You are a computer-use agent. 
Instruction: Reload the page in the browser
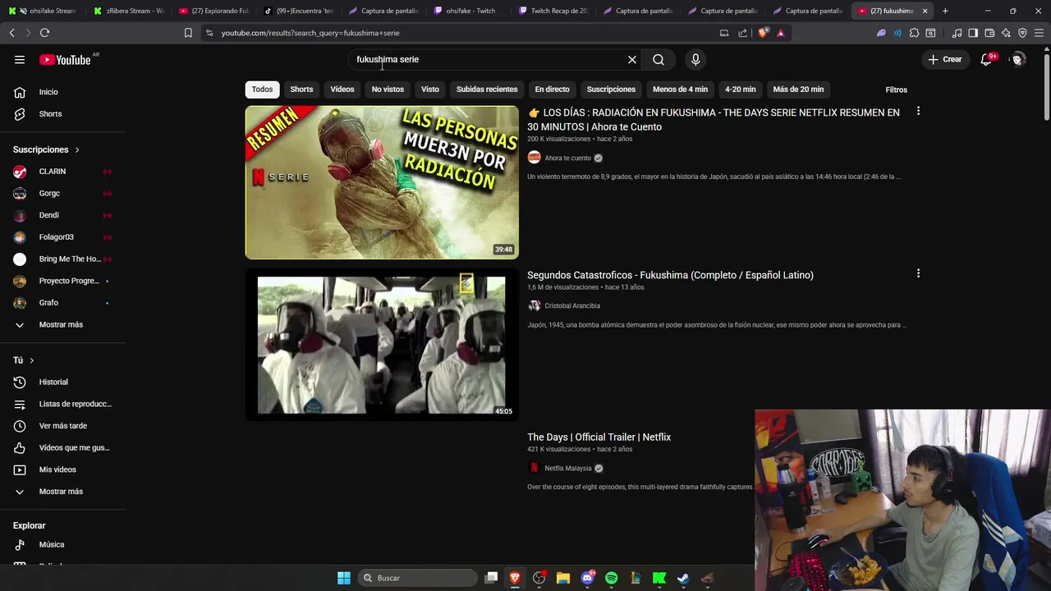pos(44,33)
